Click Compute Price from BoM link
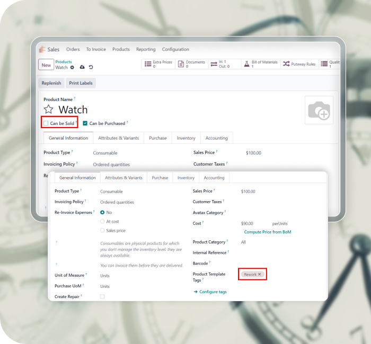Viewport: 371px width, 344px height. (x=268, y=232)
